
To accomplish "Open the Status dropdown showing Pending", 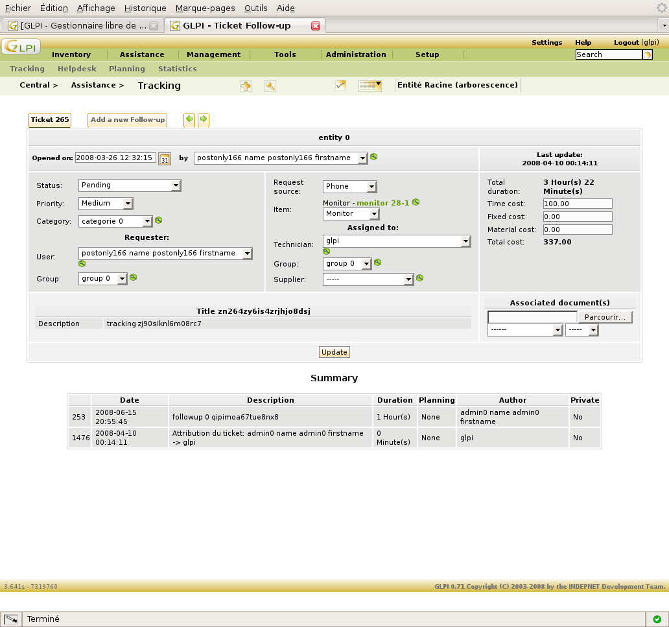I will click(x=130, y=185).
